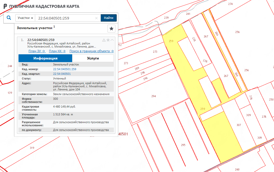Click the Вид value Земельный участок

point(66,64)
